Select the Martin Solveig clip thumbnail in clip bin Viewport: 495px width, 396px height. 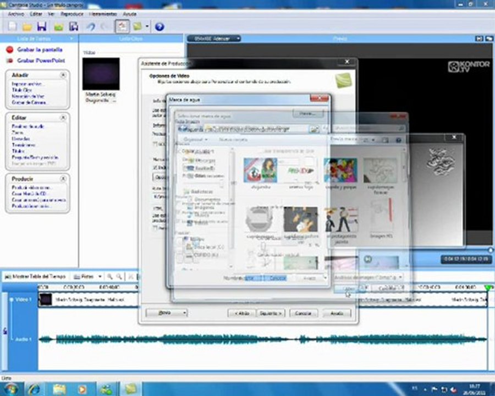[x=101, y=74]
